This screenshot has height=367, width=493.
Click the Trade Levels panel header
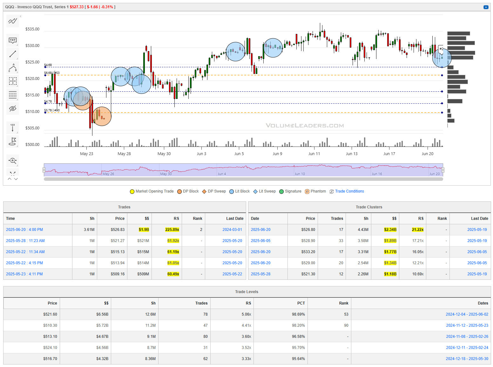(x=247, y=292)
